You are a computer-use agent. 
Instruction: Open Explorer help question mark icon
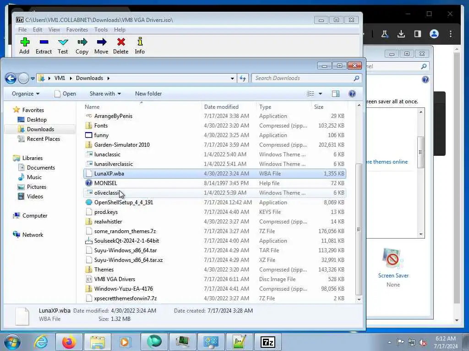(x=352, y=94)
